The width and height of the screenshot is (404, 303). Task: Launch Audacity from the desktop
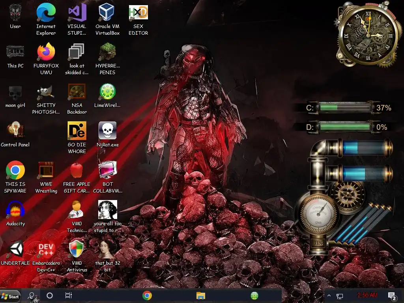coord(15,210)
